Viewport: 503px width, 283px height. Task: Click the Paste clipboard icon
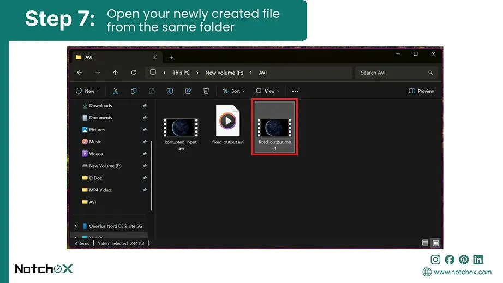(152, 91)
